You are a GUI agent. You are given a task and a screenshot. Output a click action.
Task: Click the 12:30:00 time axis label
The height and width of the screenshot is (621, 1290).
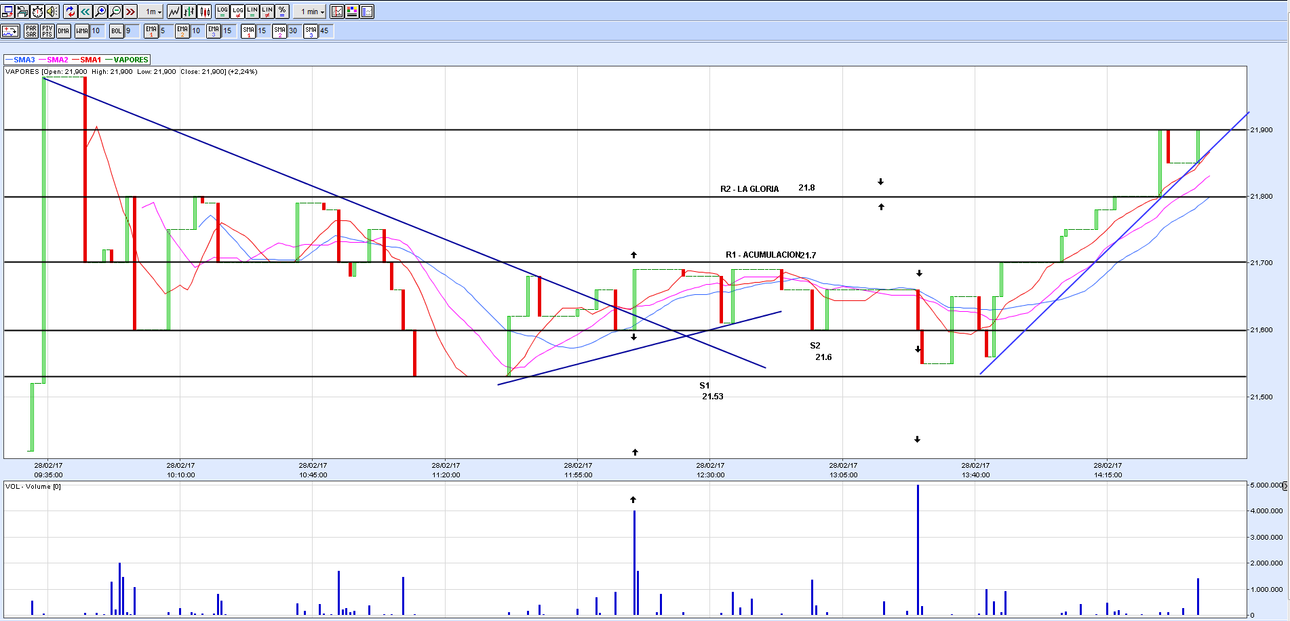click(710, 475)
